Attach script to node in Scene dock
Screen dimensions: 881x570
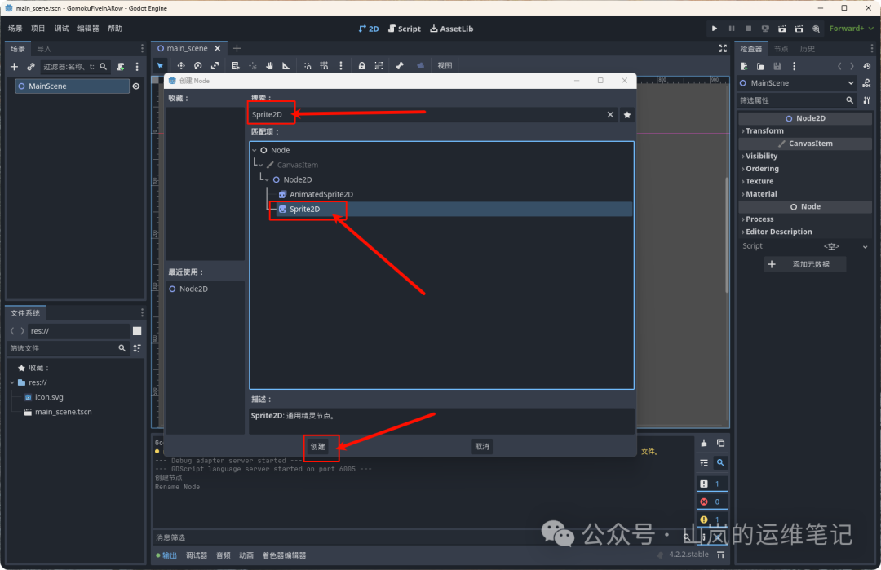click(x=120, y=67)
